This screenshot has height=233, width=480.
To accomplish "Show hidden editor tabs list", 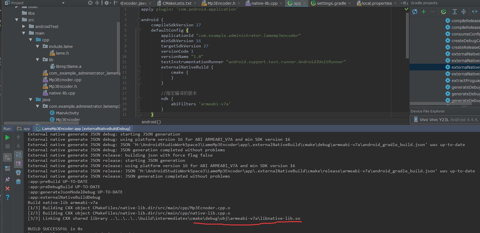I will 404,3.
